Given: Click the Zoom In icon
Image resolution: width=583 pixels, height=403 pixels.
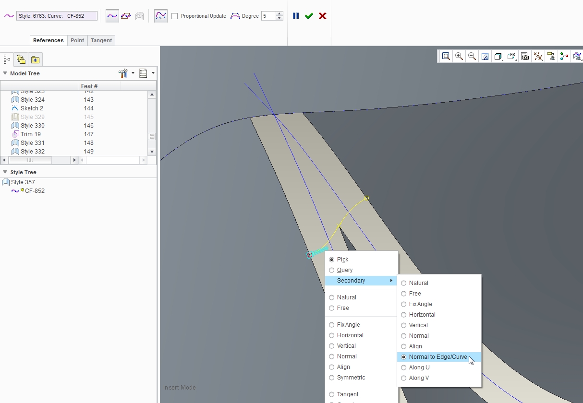Looking at the screenshot, I should 459,56.
